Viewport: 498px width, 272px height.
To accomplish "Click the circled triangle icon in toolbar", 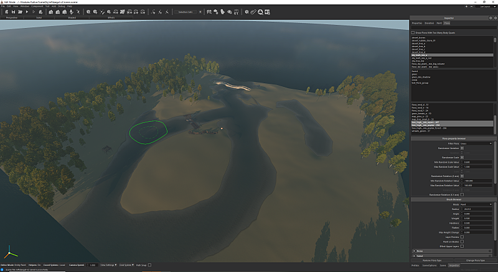I will [x=260, y=12].
